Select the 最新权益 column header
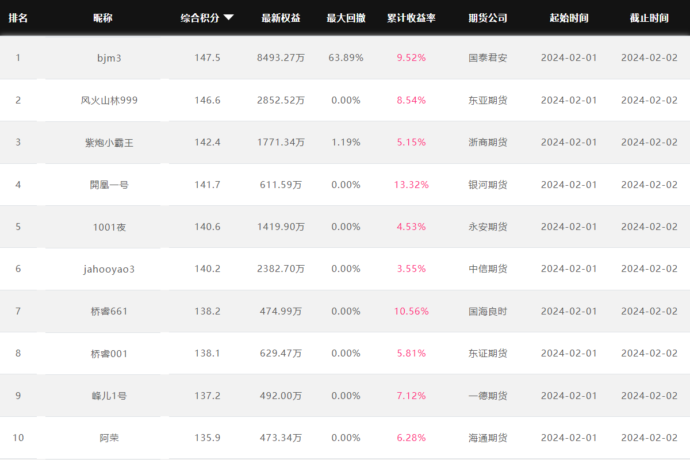This screenshot has width=690, height=460. click(x=281, y=18)
